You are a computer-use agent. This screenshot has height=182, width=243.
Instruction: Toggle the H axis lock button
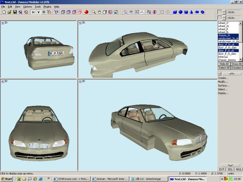tap(32, 12)
